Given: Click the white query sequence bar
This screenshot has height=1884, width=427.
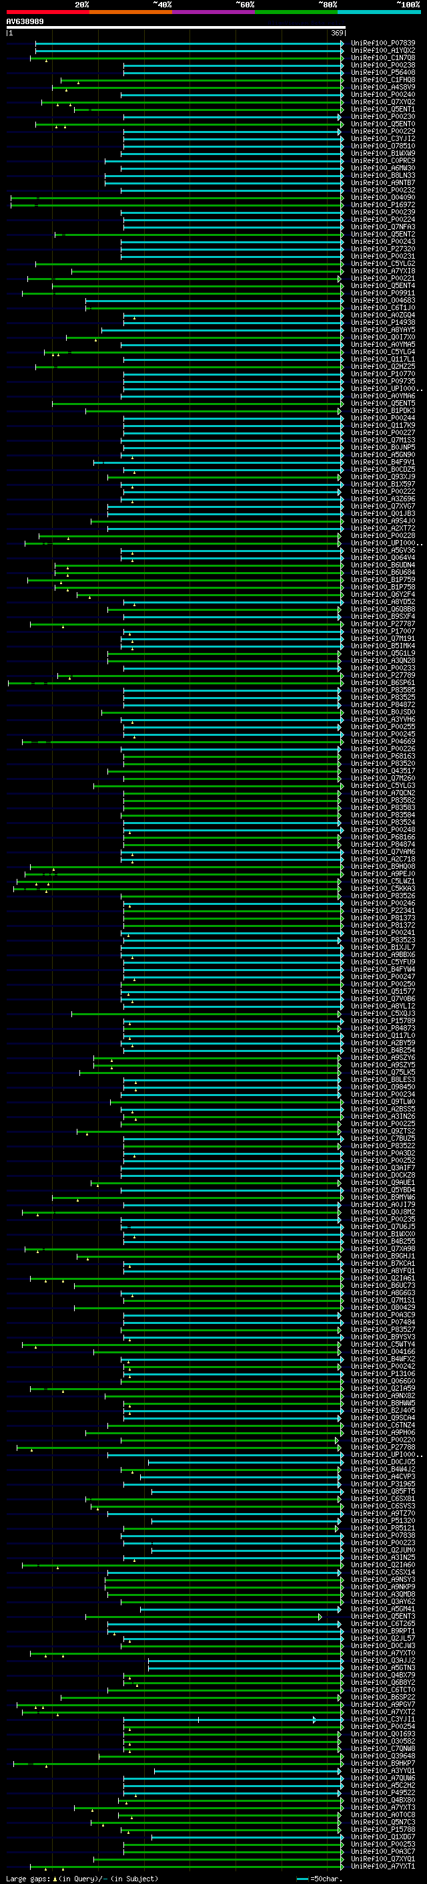Looking at the screenshot, I should 176,27.
